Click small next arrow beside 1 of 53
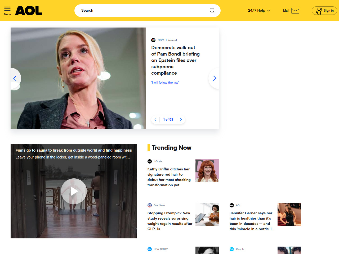Image resolution: width=339 pixels, height=254 pixels. tap(181, 120)
